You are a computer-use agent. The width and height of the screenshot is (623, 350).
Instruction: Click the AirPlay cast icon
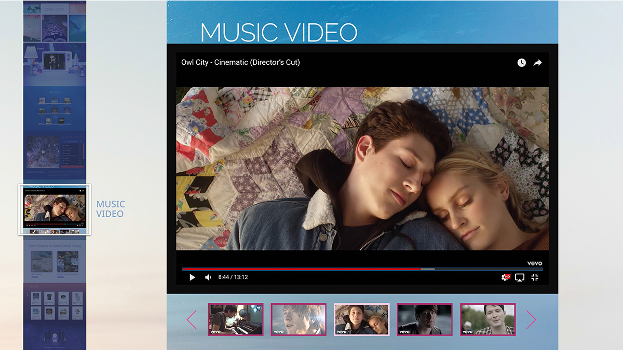point(519,277)
